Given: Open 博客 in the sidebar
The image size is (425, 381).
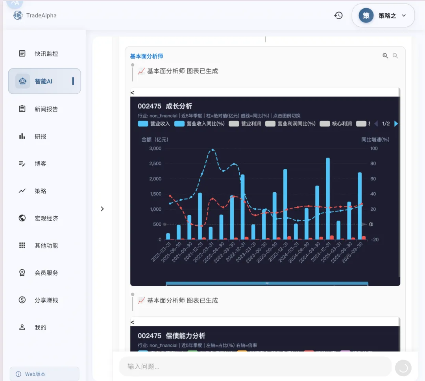Looking at the screenshot, I should [x=44, y=164].
